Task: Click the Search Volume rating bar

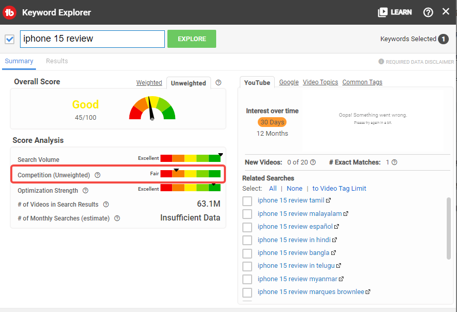Action: click(x=191, y=158)
